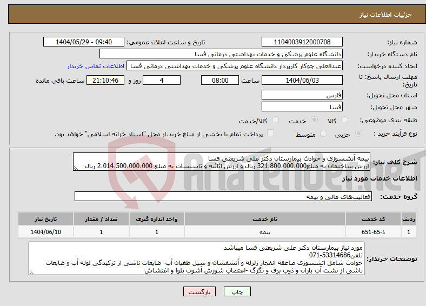Image resolution: width=426 pixels, height=306 pixels.
Task: Click the اطلاعات خدمات مورد نیاز section heading
Action: coord(380,178)
